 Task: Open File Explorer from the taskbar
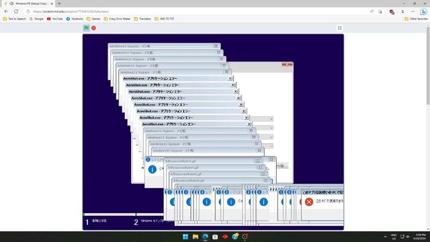click(196, 237)
